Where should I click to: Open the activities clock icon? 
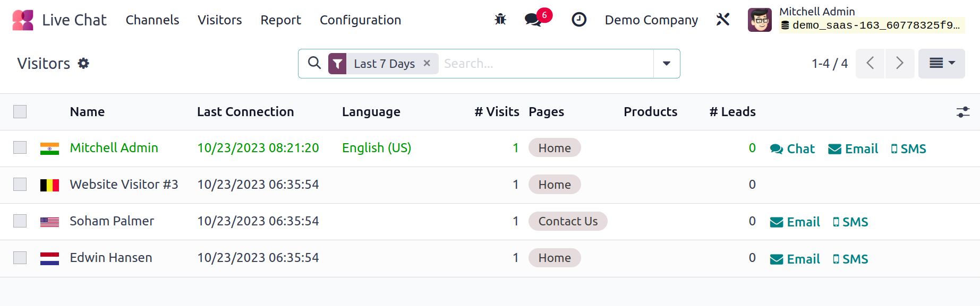[x=578, y=20]
